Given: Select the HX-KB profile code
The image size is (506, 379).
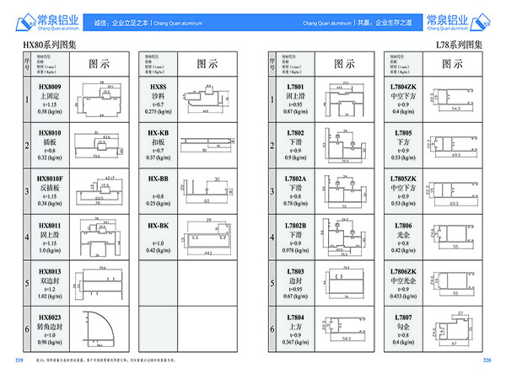Looking at the screenshot, I should tap(159, 133).
